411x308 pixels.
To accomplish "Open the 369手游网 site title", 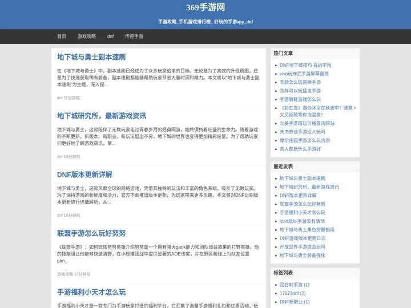I will [x=205, y=7].
